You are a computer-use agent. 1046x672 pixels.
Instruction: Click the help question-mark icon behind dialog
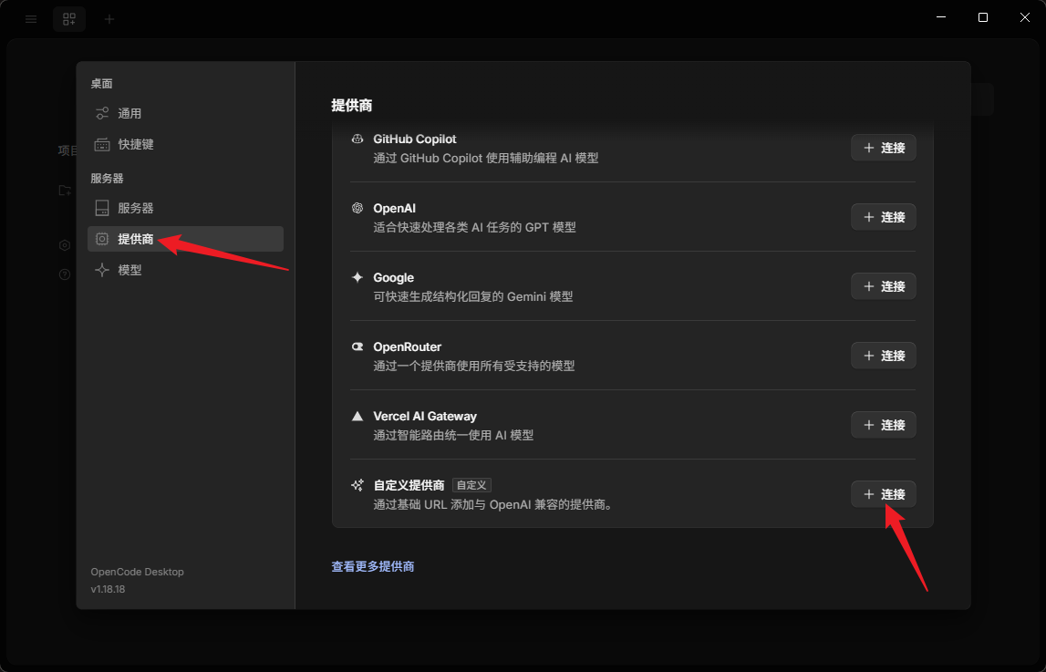(65, 274)
